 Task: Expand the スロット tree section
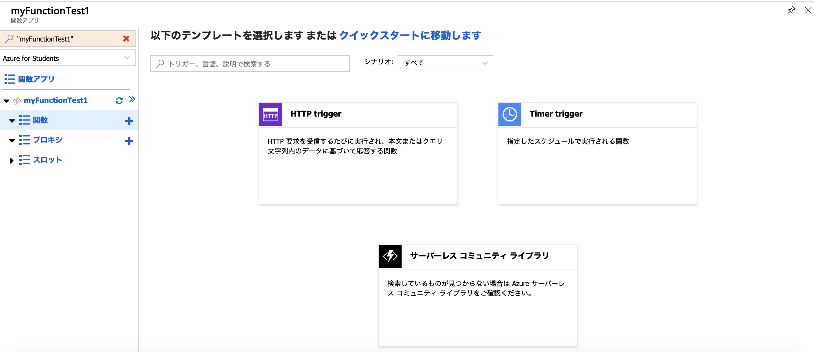12,161
